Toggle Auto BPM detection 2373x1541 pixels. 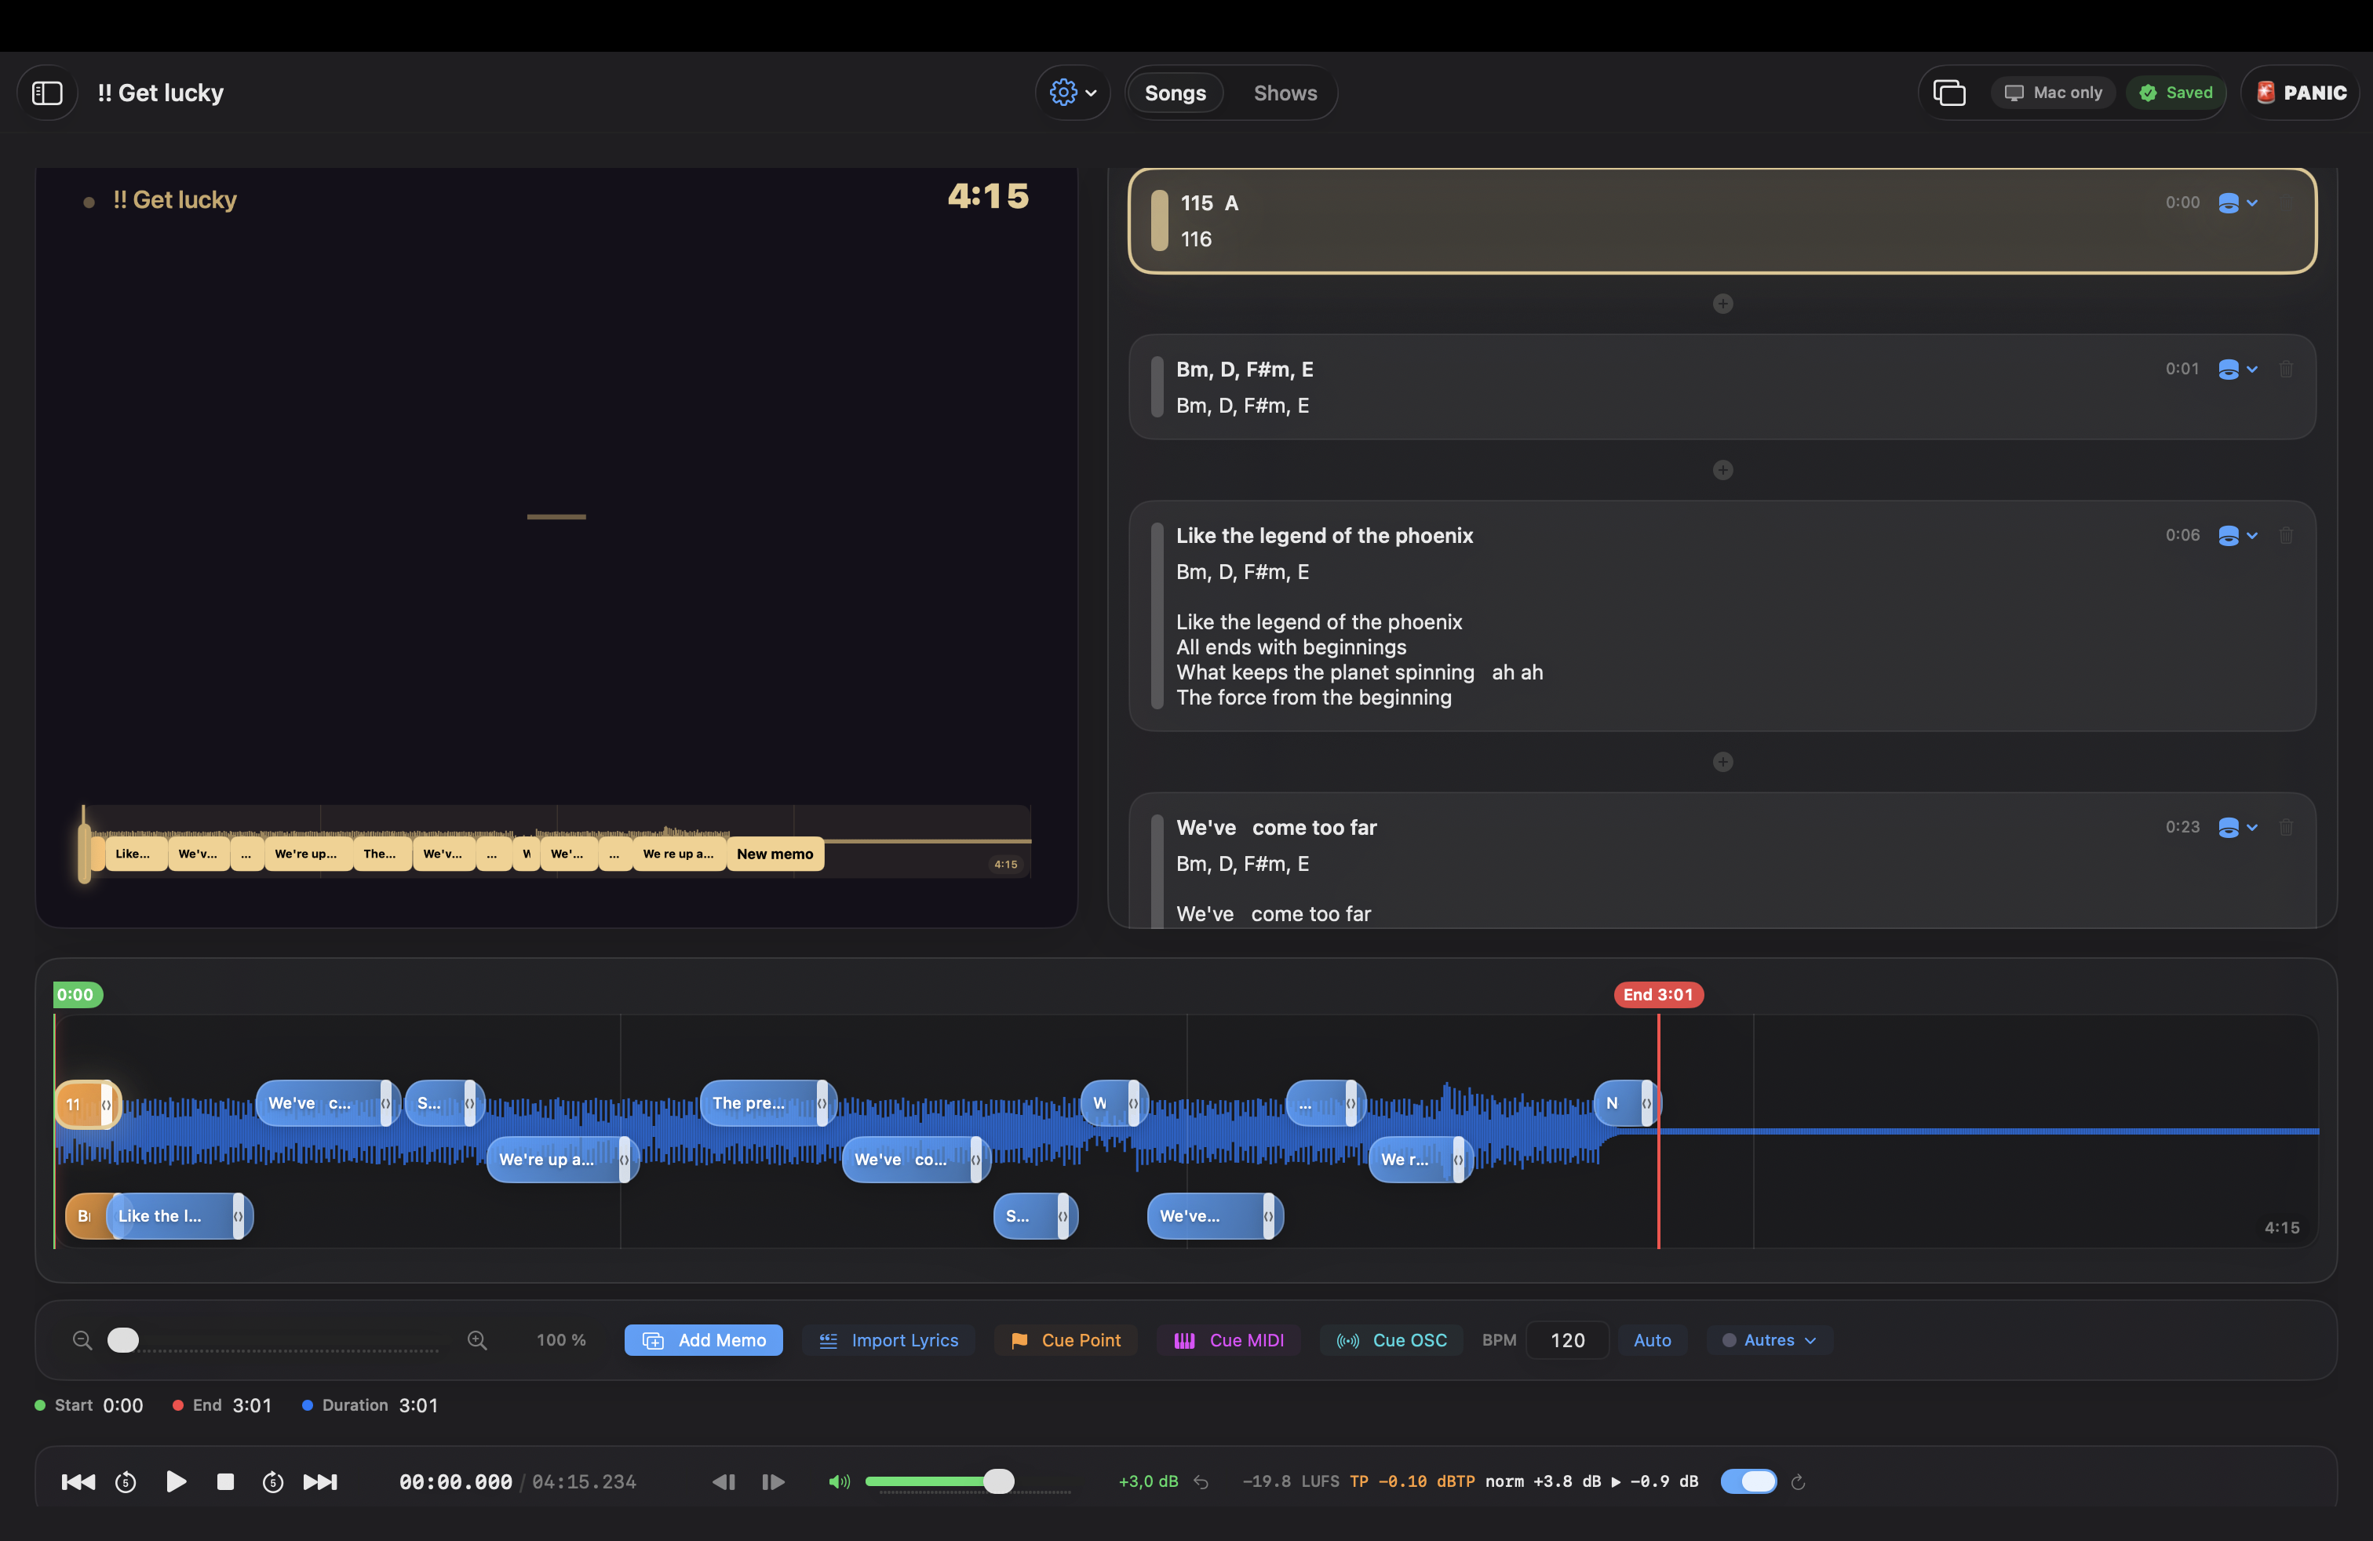click(1651, 1339)
